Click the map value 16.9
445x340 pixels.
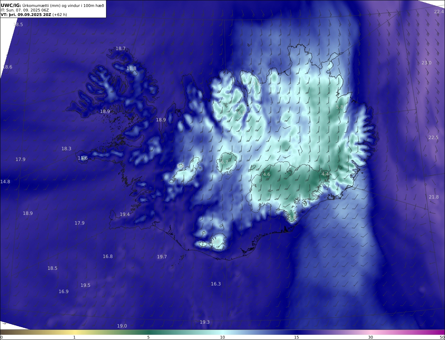64,292
